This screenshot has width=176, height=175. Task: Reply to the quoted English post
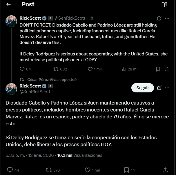click(x=22, y=69)
